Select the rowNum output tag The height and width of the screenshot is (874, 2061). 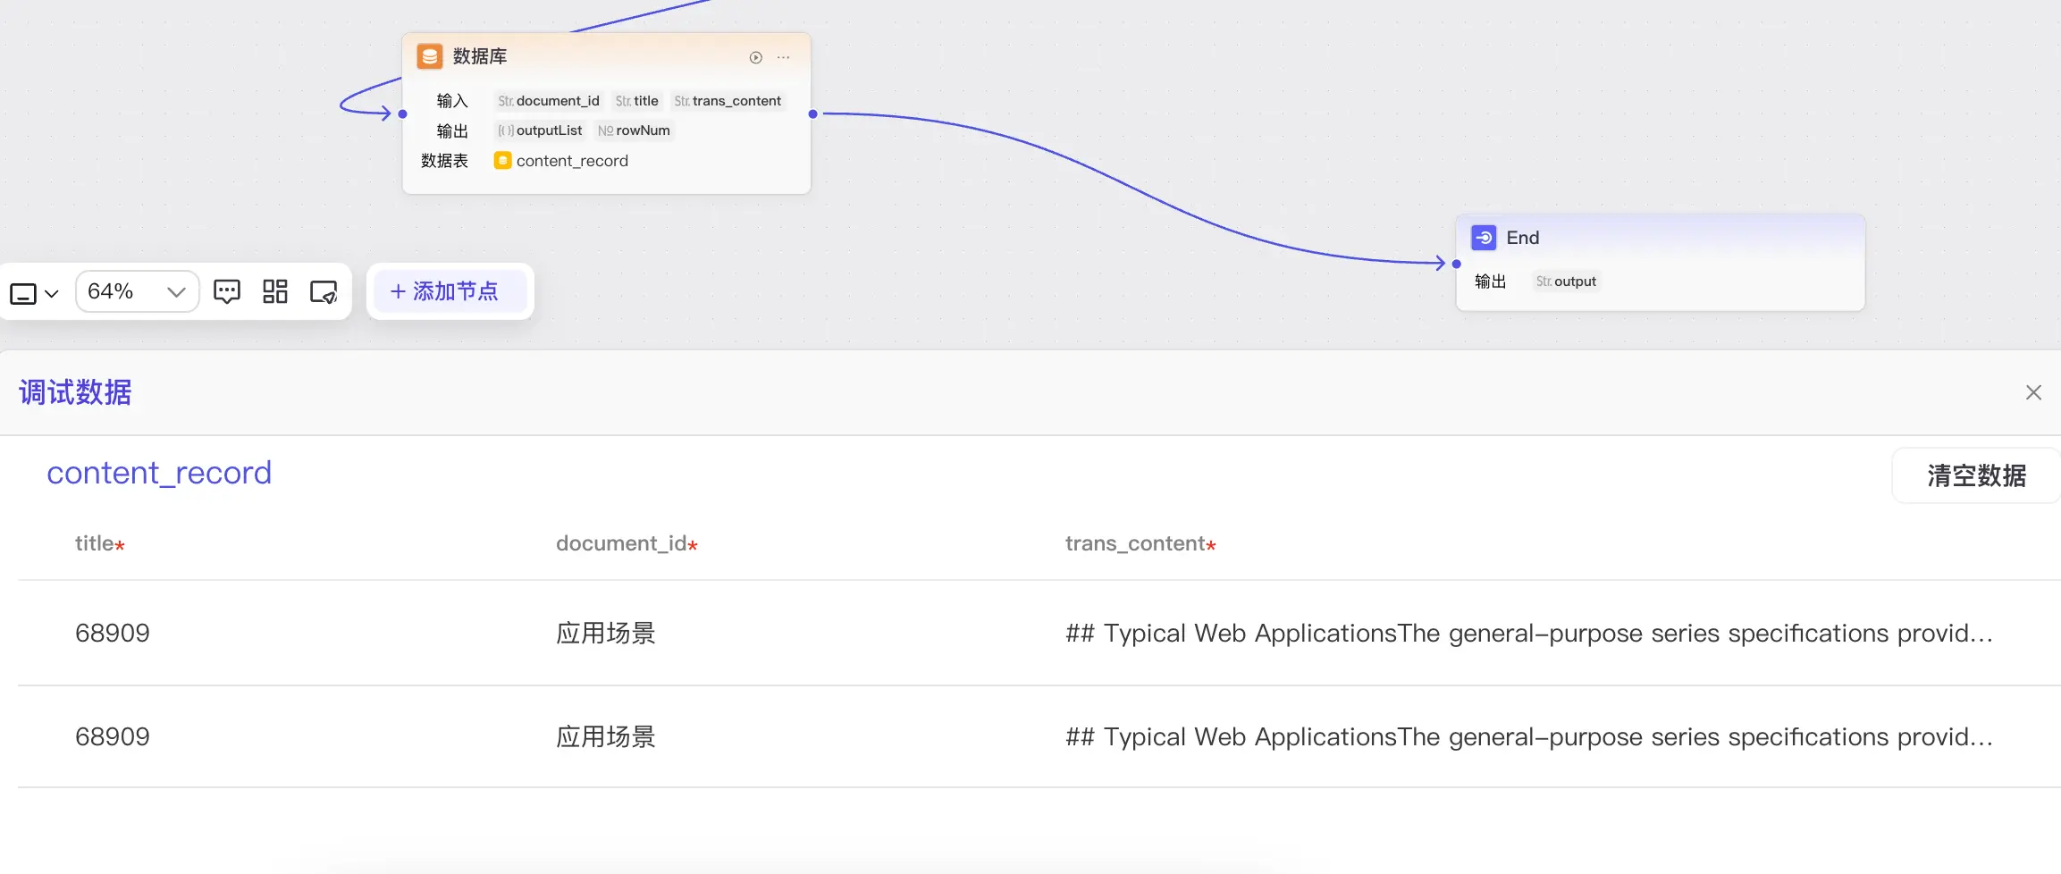pos(634,130)
